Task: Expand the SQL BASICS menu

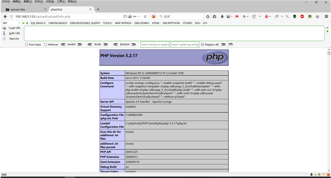Action: [x=38, y=23]
